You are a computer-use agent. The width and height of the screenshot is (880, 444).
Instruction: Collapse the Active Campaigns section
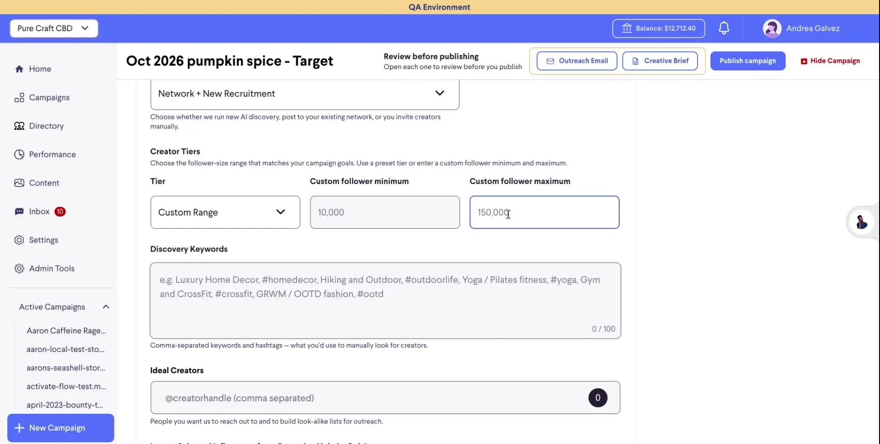106,307
